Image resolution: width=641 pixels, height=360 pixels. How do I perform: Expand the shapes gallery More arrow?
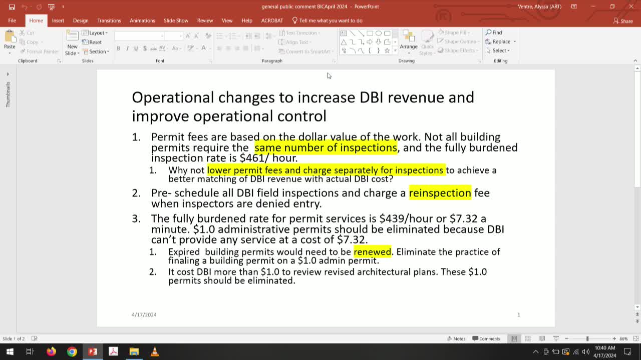[394, 49]
